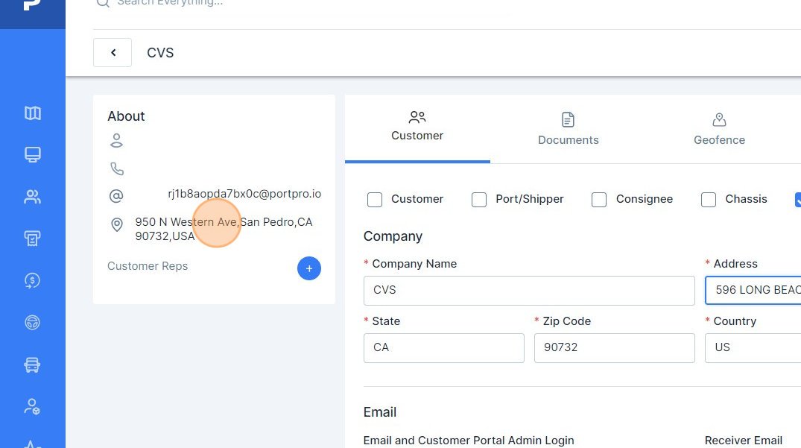Viewport: 801px width, 448px height.
Task: Click the About heading
Action: tap(126, 116)
